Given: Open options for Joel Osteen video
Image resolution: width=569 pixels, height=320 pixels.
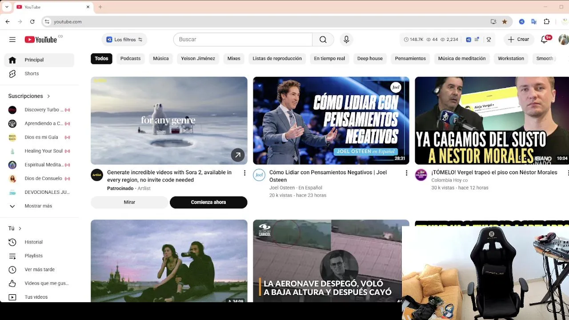Looking at the screenshot, I should pyautogui.click(x=406, y=173).
